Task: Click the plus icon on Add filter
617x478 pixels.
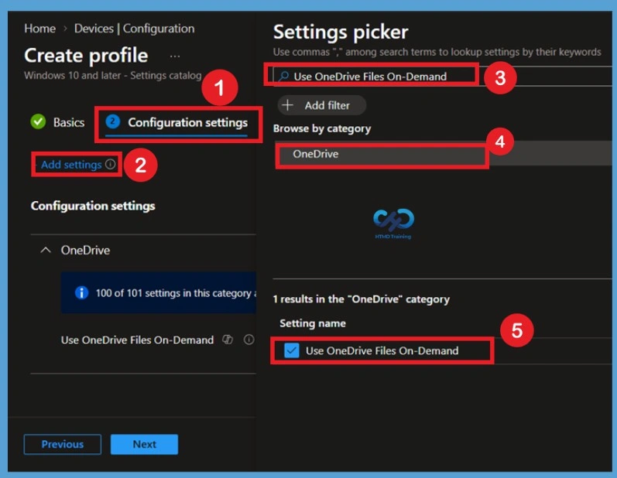Action: [288, 105]
